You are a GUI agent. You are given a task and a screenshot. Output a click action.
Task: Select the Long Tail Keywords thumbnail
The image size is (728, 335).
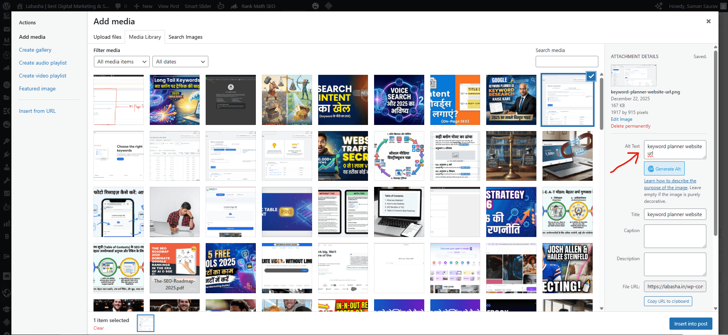[x=174, y=100]
